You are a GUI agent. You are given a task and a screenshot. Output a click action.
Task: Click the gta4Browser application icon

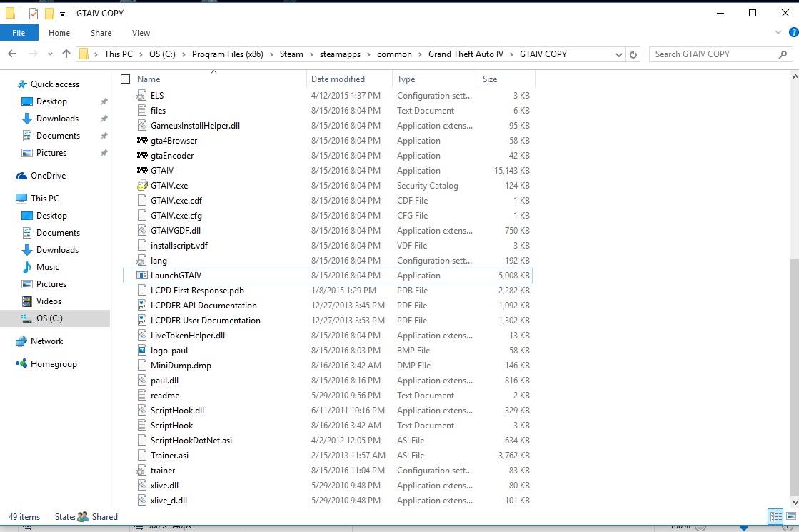pos(141,141)
